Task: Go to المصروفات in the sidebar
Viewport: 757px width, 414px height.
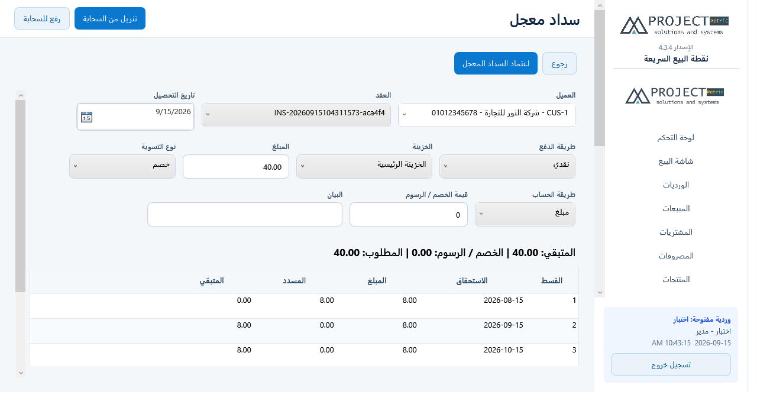Action: coord(675,255)
